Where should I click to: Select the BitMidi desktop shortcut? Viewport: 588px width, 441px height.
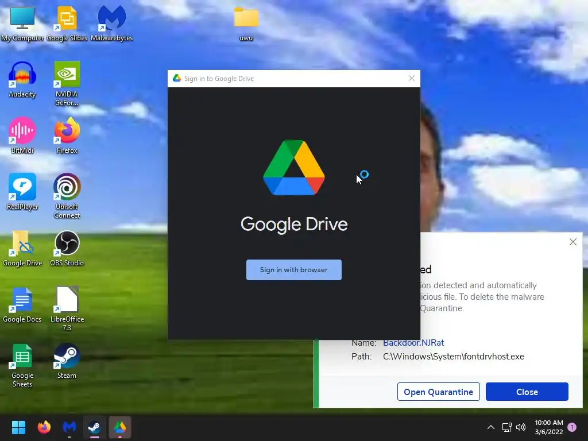coord(22,136)
